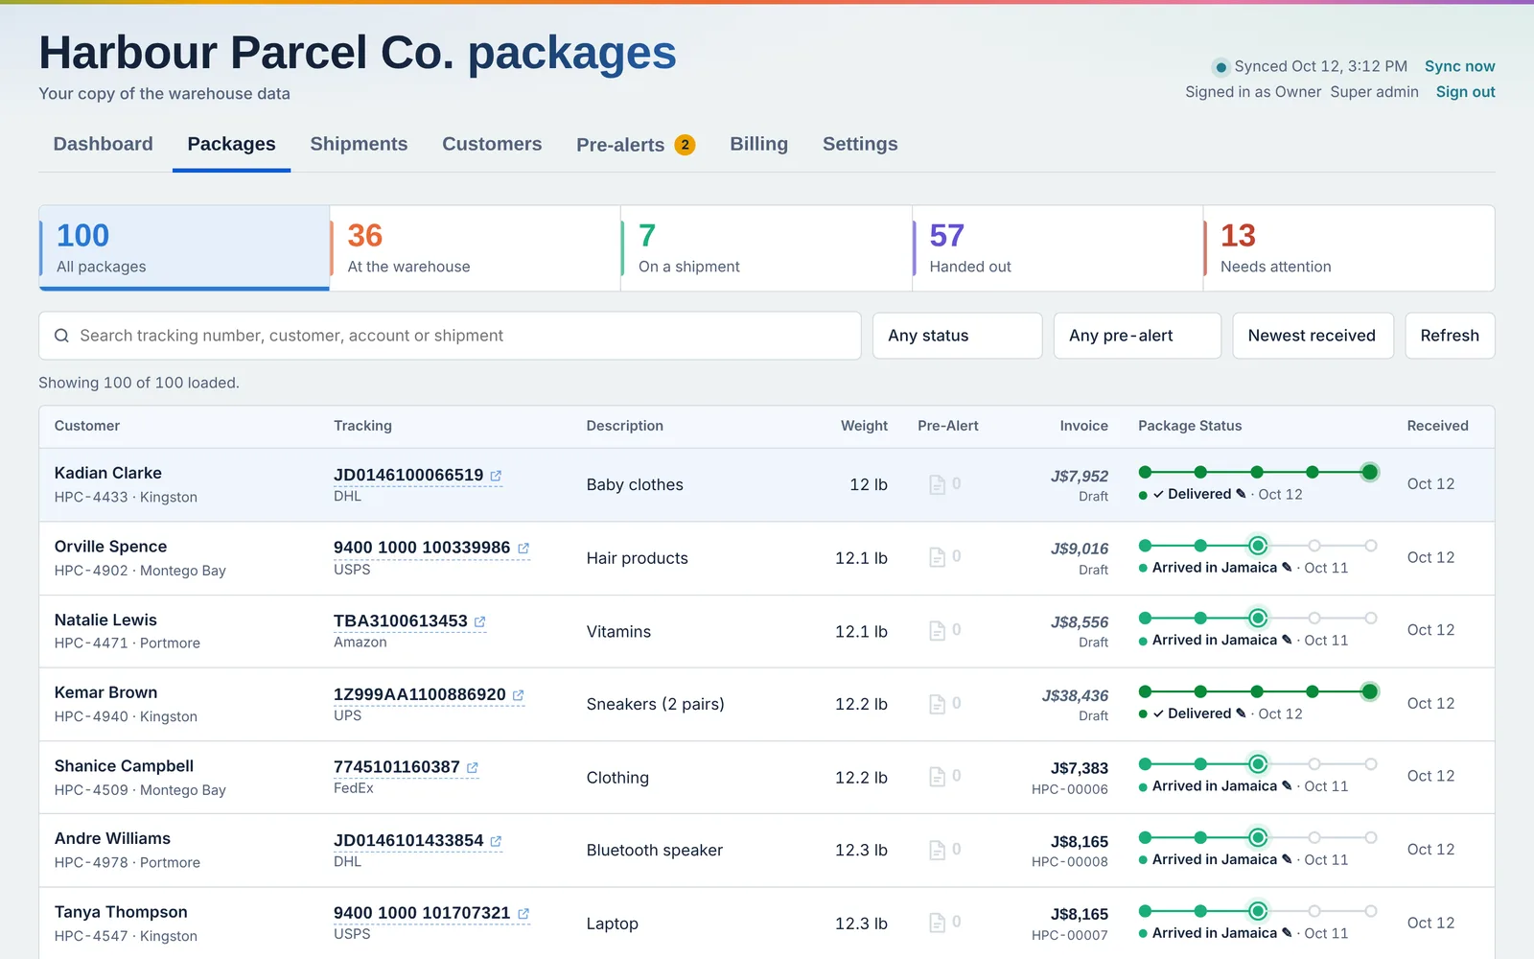Image resolution: width=1534 pixels, height=959 pixels.
Task: Edit status pencil icon for Kemar Brown package
Action: pyautogui.click(x=1241, y=713)
